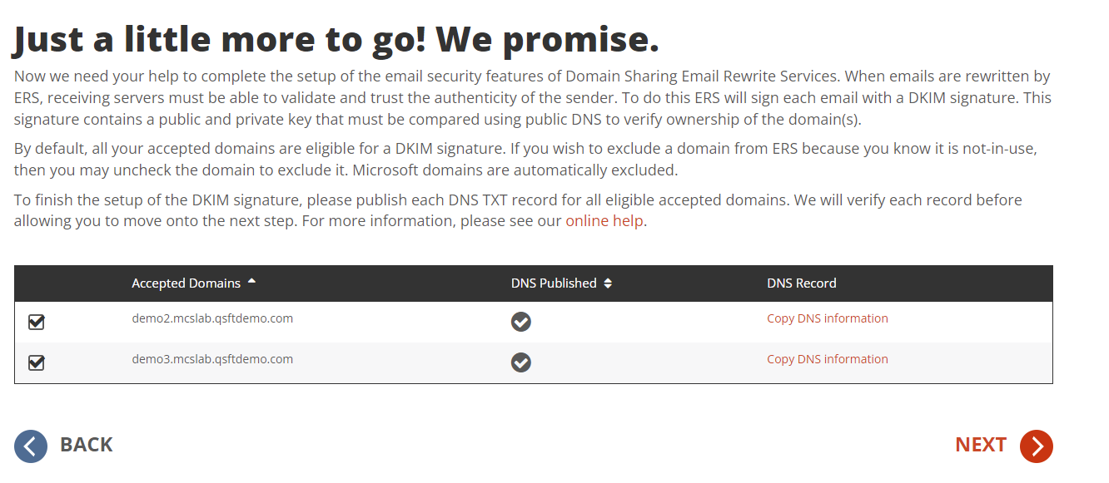Uncheck the demo2.mcslab.qsftdemo.com domain checkbox

(x=37, y=322)
